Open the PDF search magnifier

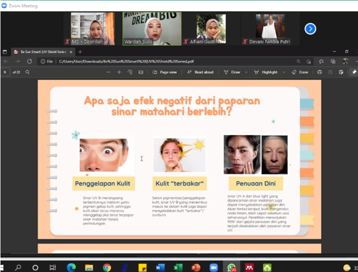27,72
